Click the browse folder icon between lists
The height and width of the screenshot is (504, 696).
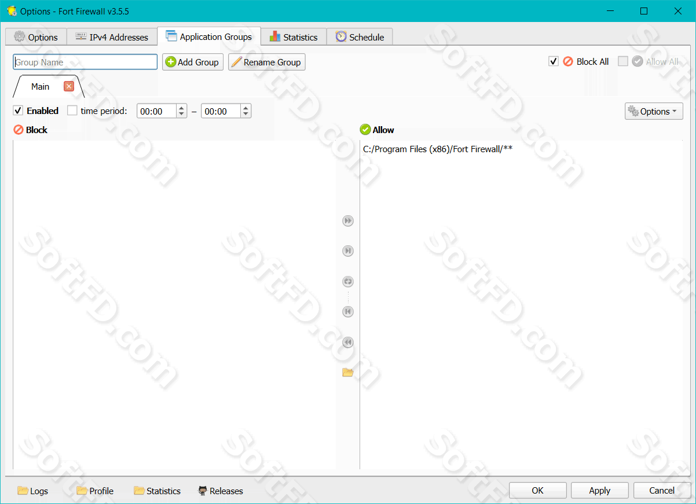(x=348, y=373)
